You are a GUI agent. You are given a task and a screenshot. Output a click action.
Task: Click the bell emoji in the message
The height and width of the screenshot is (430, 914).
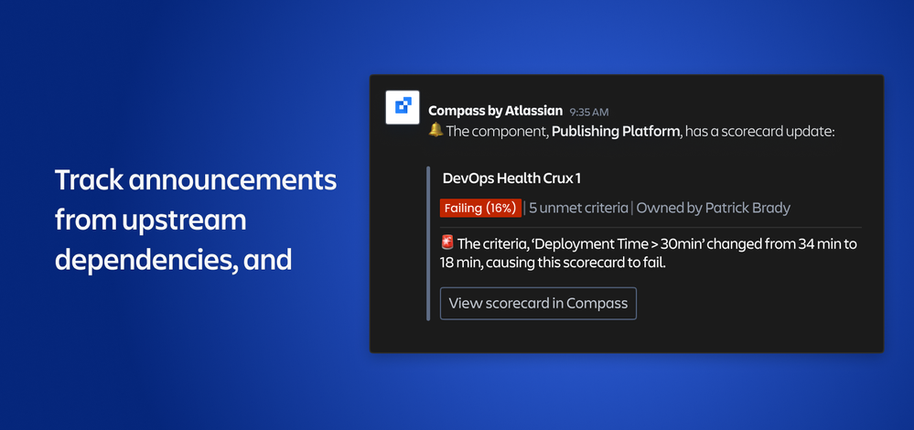[x=435, y=130]
